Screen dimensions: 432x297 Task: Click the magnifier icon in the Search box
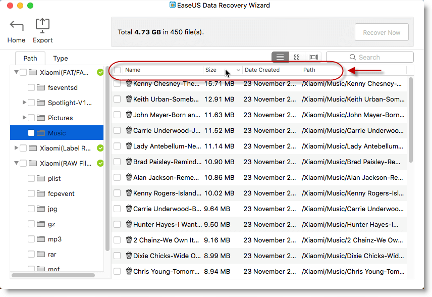(x=353, y=57)
